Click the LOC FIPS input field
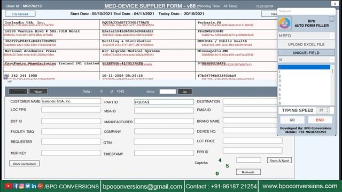Viewport: 342px width, 192px height. tap(71, 109)
